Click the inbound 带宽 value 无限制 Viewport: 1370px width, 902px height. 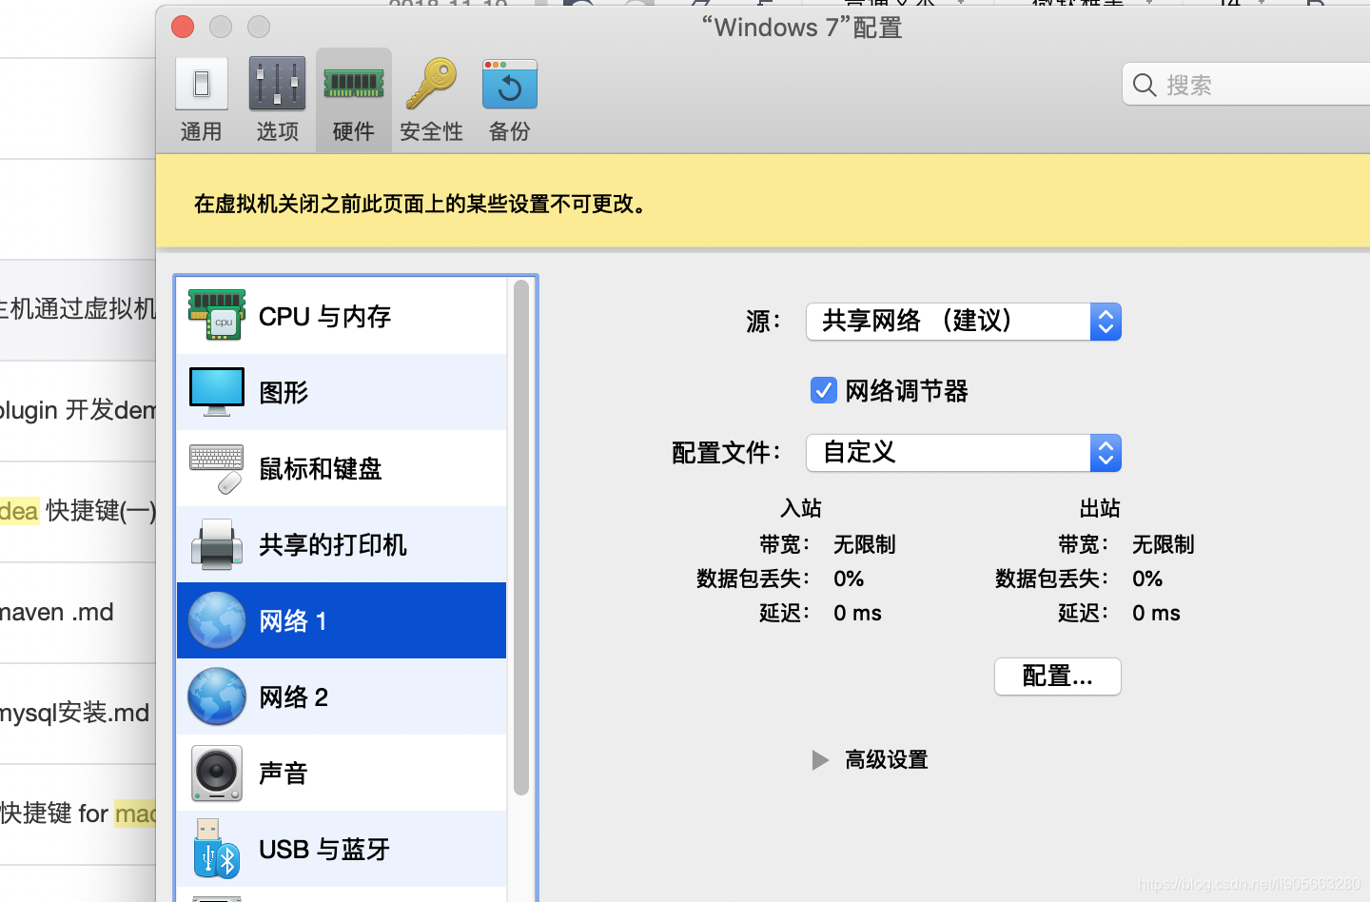[x=865, y=544]
